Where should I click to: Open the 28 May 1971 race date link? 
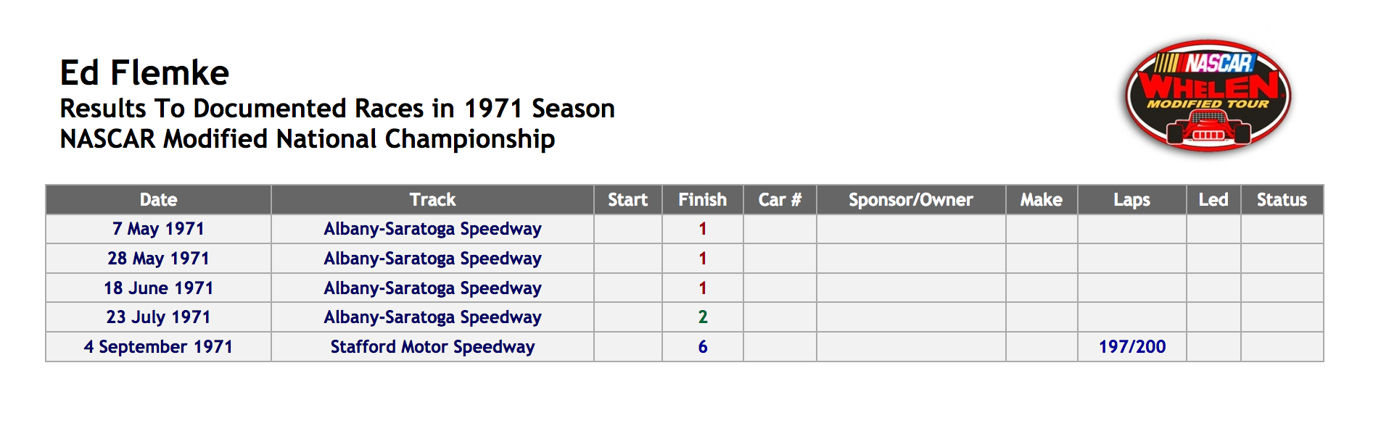[x=158, y=259]
